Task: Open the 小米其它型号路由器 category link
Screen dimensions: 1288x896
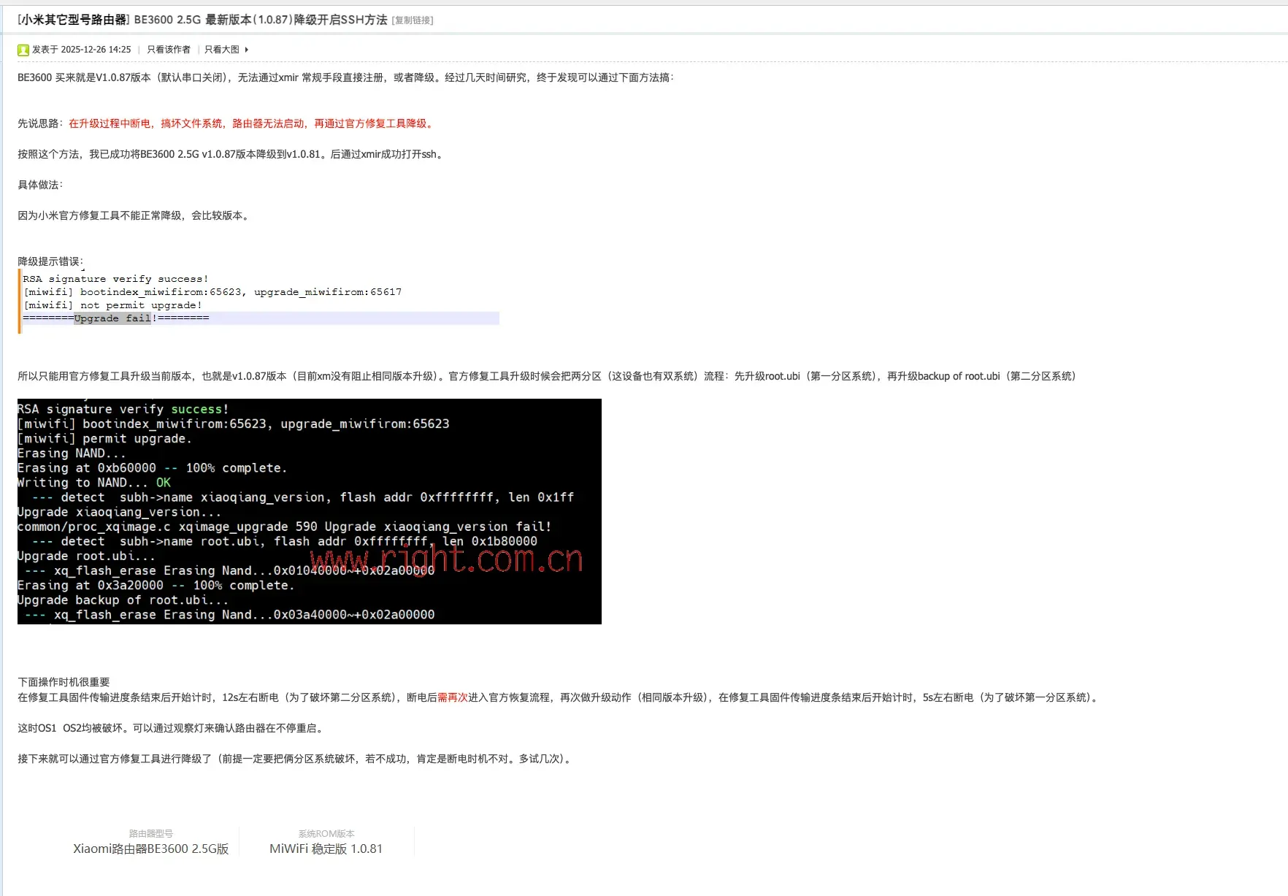Action: 74,20
